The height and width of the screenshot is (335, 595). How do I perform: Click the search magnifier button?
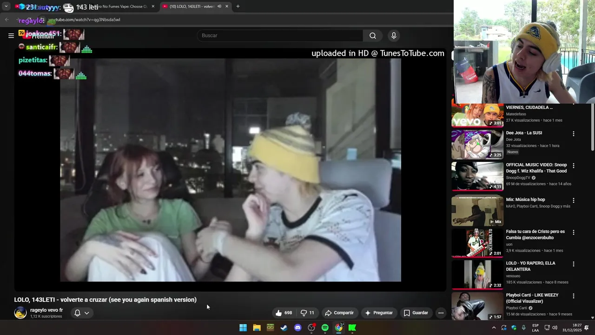pyautogui.click(x=373, y=36)
